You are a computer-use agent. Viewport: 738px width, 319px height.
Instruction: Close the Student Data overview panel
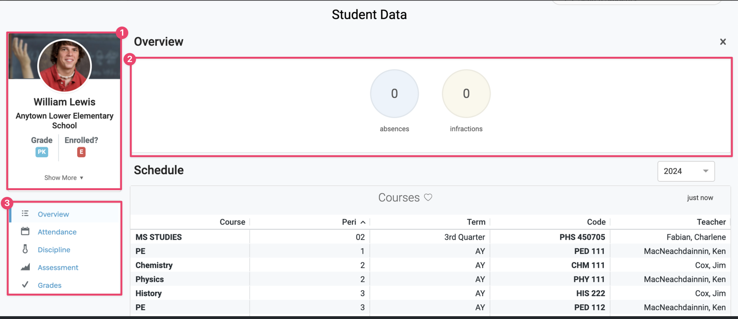(723, 42)
